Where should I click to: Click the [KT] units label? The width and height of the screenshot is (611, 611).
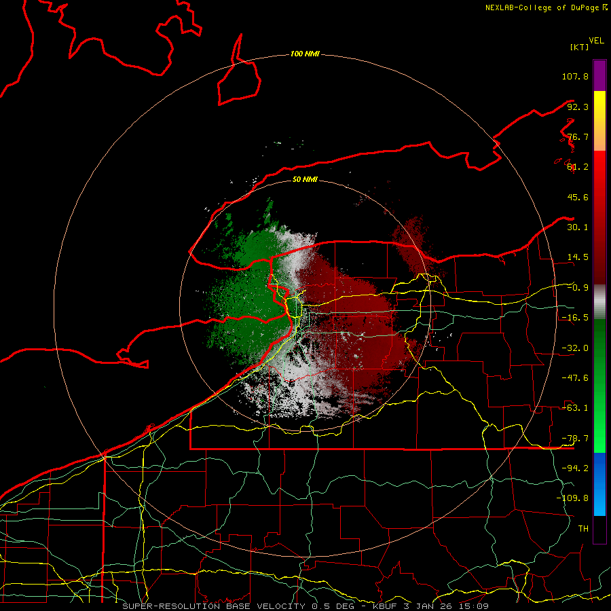point(580,47)
